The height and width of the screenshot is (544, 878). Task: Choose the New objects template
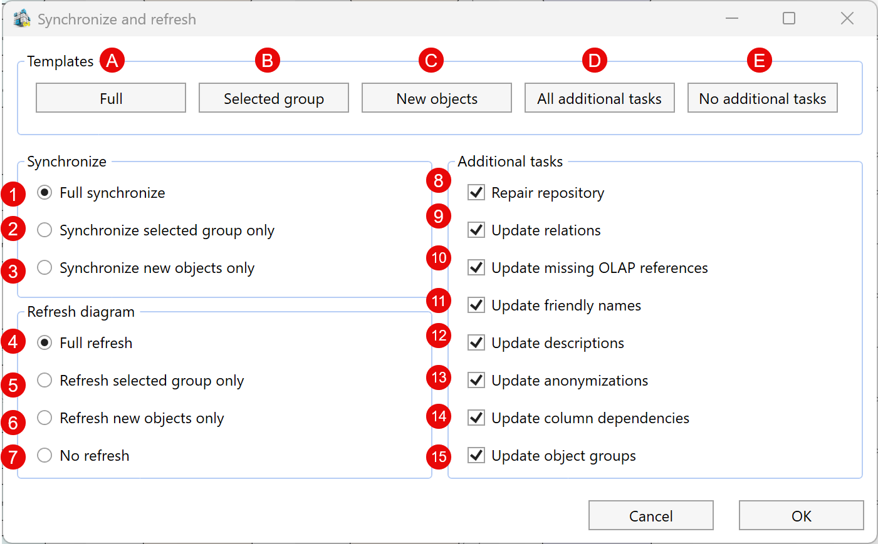click(437, 98)
